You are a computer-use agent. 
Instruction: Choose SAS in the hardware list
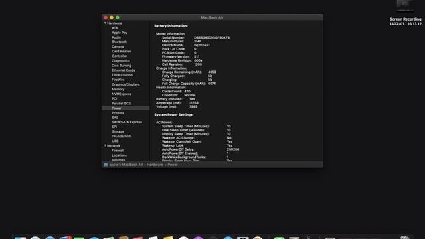tap(115, 118)
